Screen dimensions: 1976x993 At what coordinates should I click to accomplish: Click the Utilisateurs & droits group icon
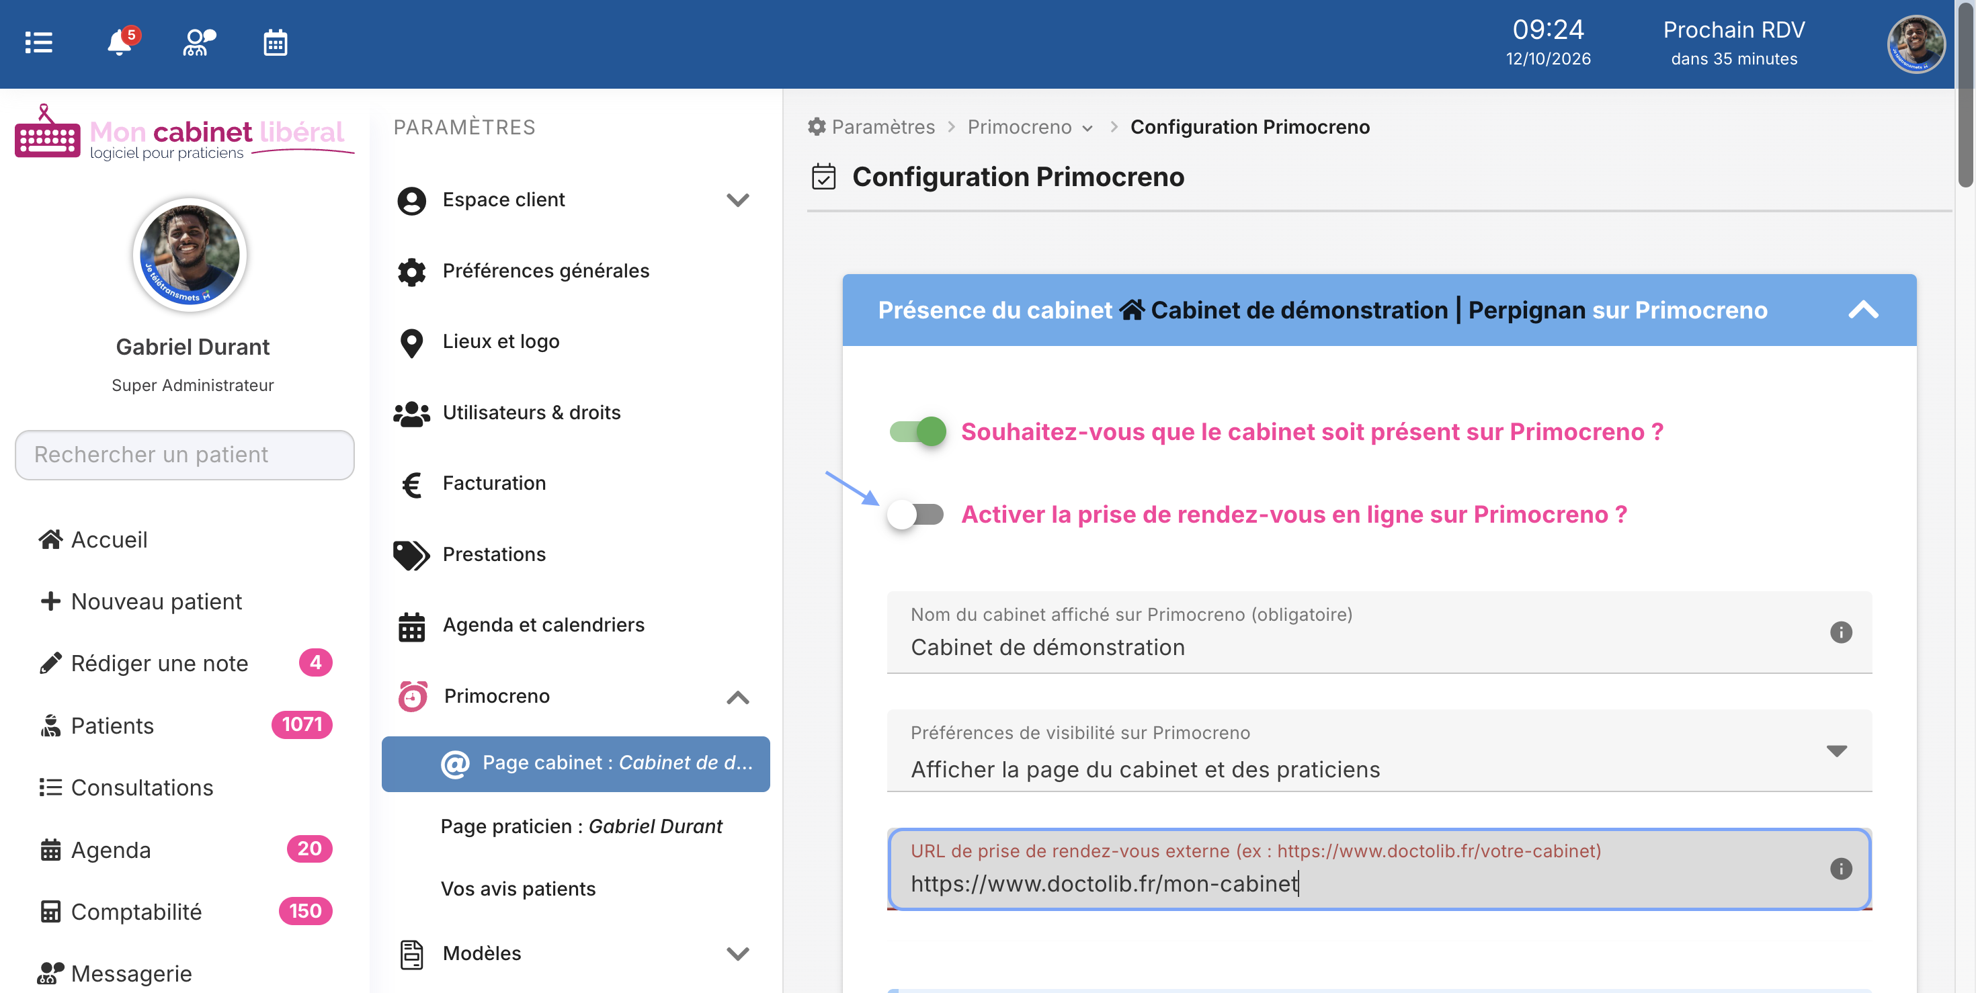(x=412, y=413)
